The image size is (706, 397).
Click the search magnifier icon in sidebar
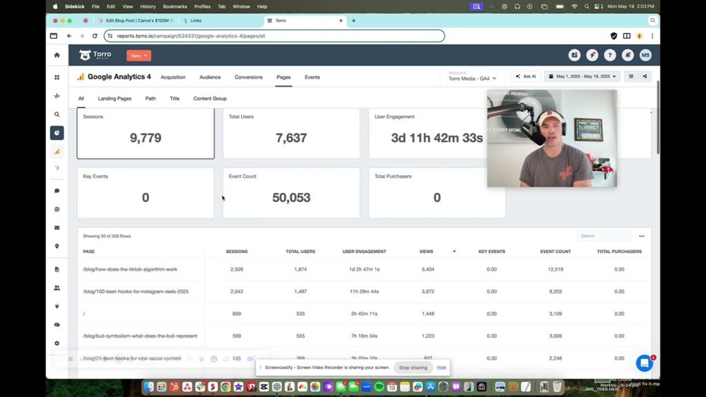pos(57,114)
